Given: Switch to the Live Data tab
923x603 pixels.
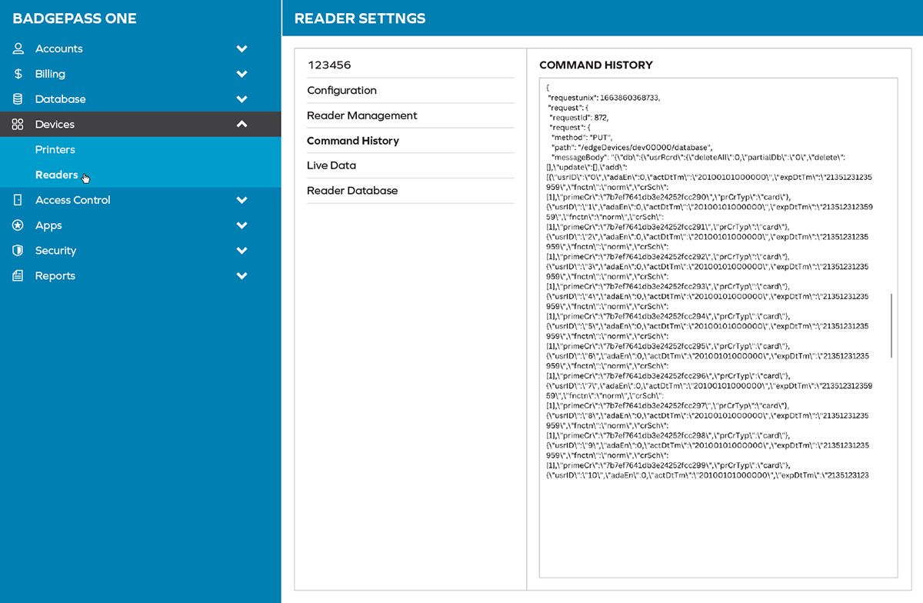Looking at the screenshot, I should pyautogui.click(x=332, y=166).
